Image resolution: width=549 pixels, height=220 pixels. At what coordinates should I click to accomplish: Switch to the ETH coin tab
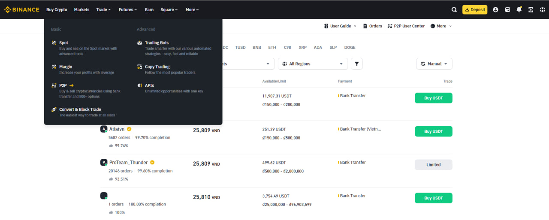pos(272,48)
